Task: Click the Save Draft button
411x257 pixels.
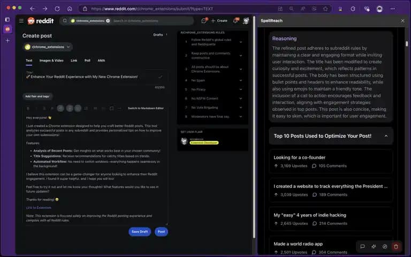Action: click(x=140, y=232)
